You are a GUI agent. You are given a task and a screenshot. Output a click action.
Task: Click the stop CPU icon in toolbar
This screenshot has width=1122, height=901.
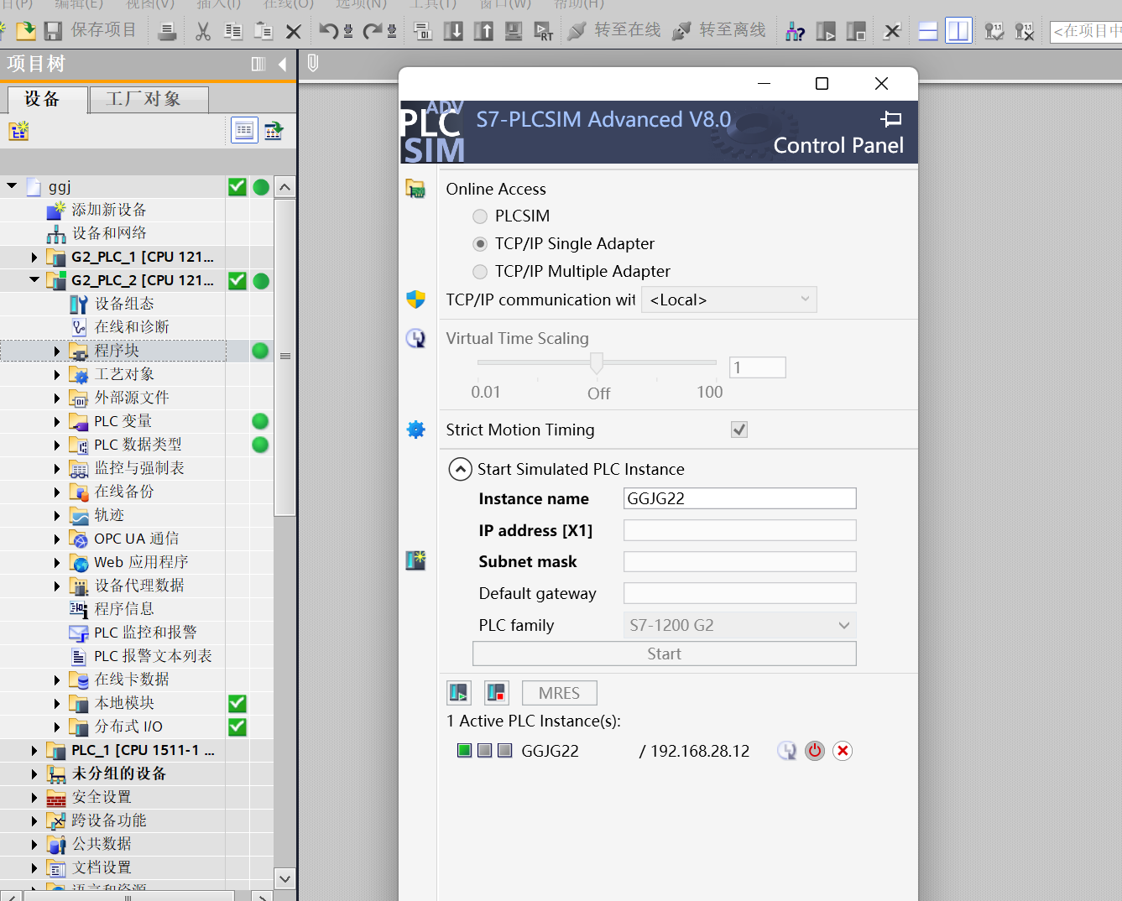(856, 32)
